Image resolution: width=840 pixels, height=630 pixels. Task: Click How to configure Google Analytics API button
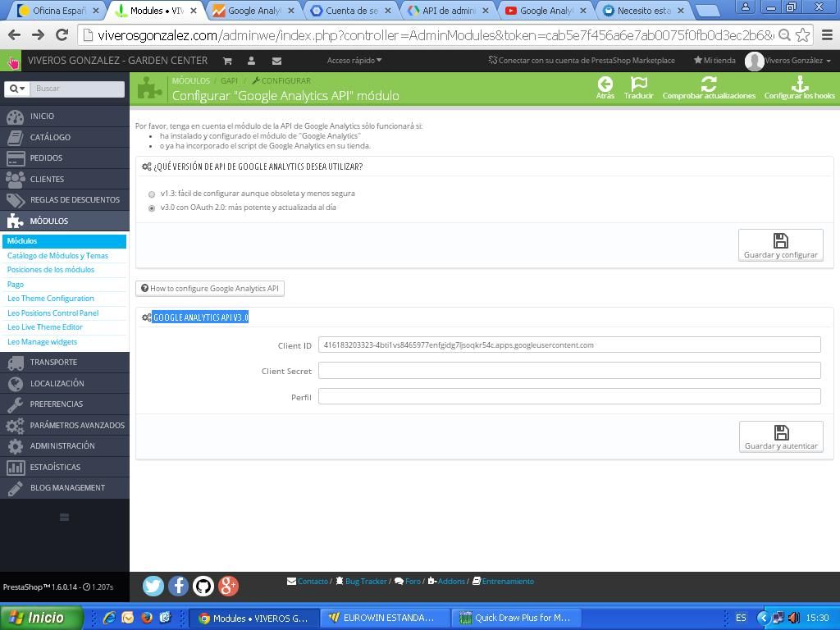pyautogui.click(x=210, y=288)
